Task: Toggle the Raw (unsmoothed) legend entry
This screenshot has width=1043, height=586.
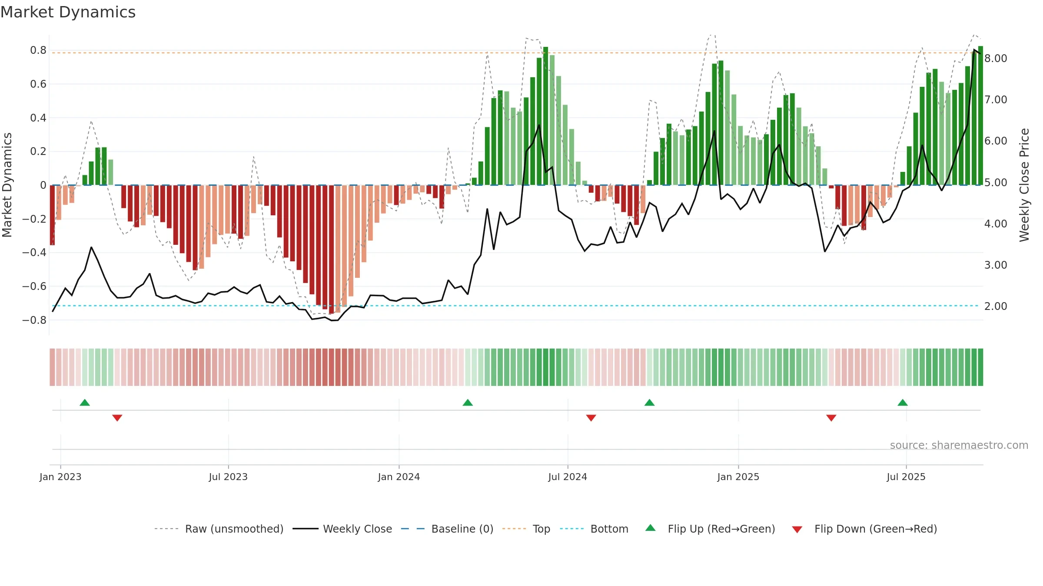Action: tap(219, 529)
